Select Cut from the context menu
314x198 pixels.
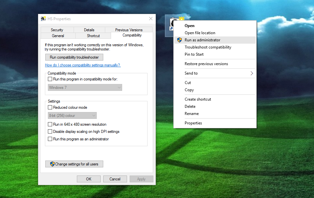tap(215, 83)
